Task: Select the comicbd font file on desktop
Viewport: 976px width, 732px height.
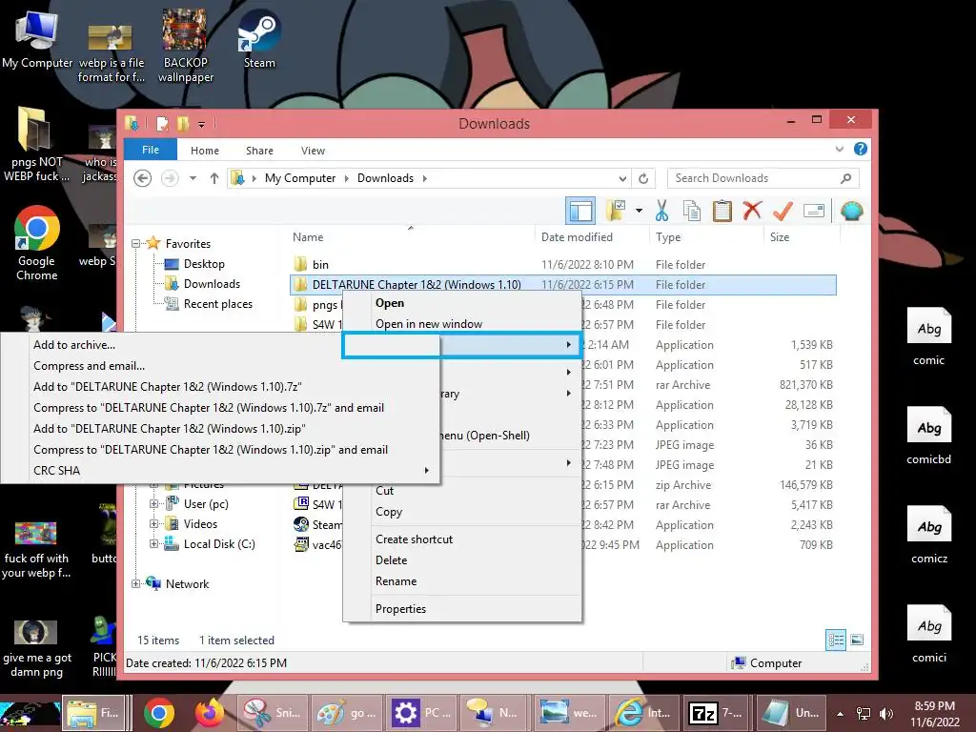Action: [x=928, y=436]
